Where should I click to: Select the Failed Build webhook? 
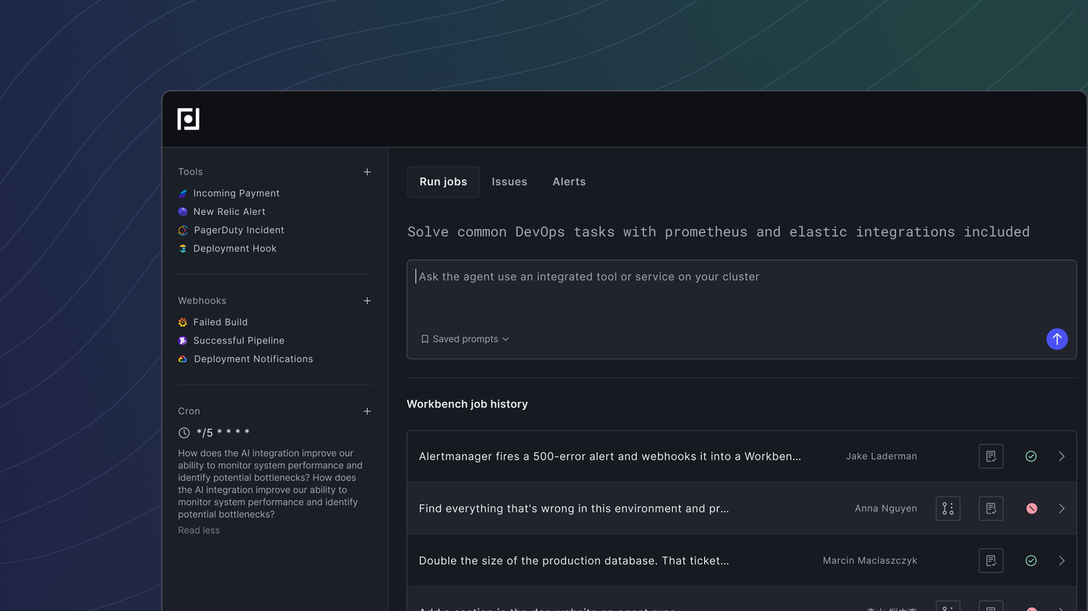pyautogui.click(x=220, y=322)
